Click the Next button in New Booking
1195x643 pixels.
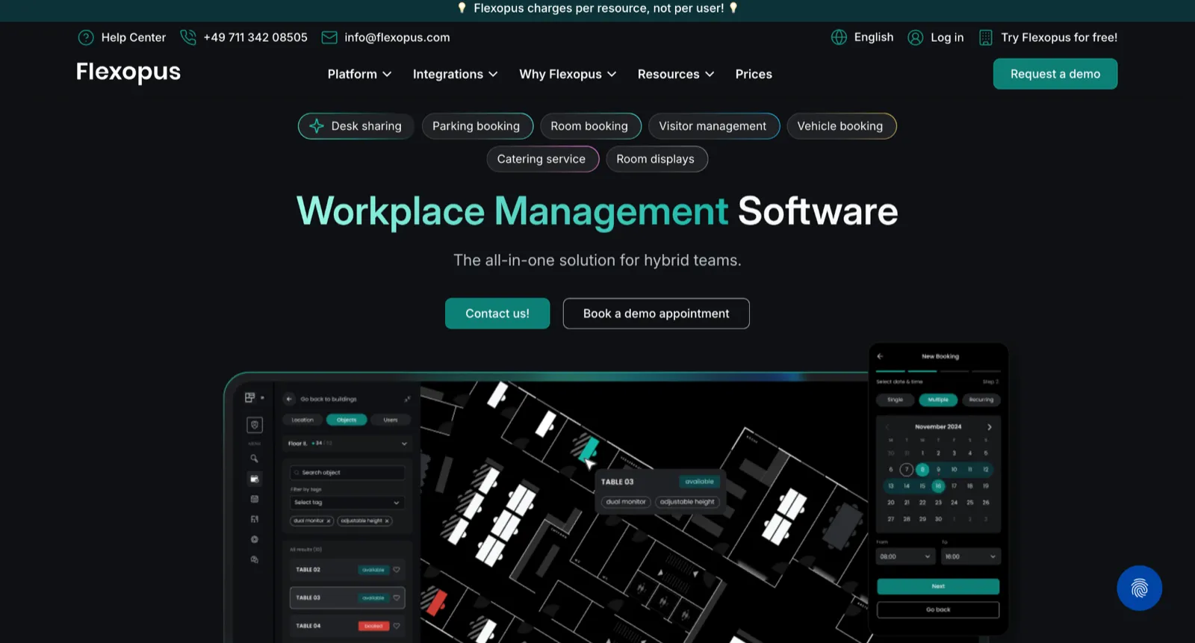click(x=938, y=586)
